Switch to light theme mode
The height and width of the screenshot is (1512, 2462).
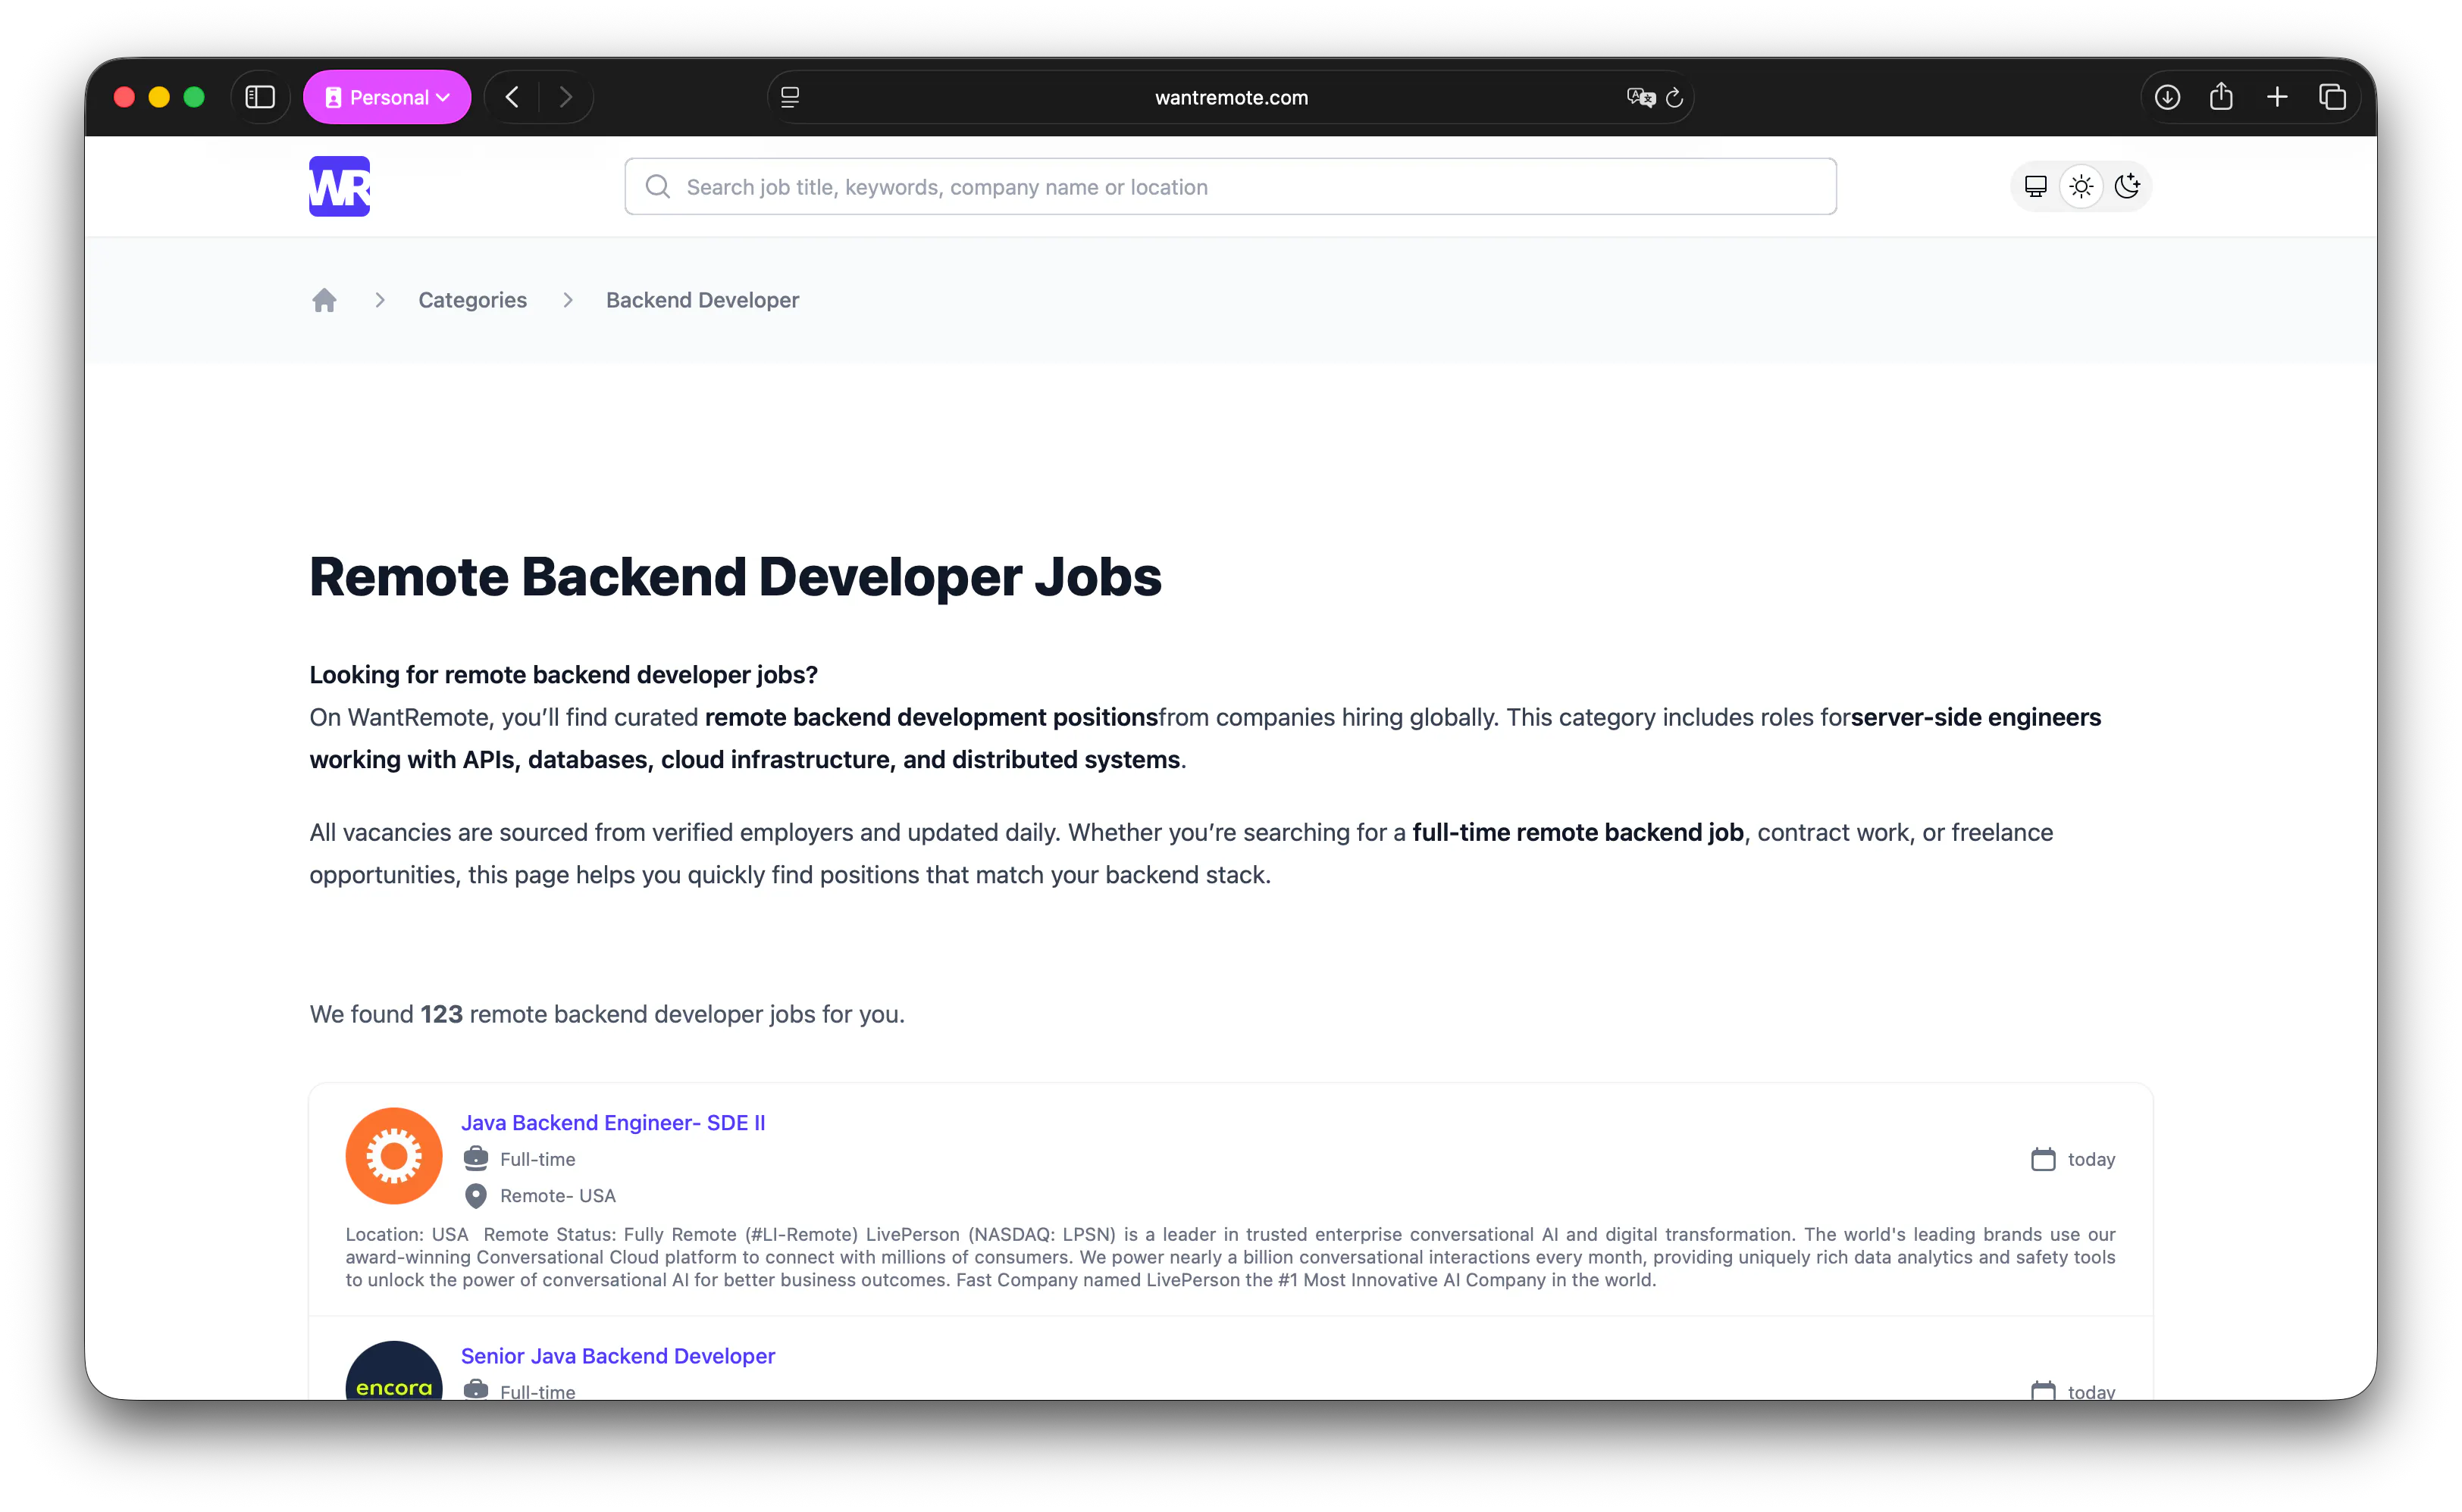(2081, 186)
